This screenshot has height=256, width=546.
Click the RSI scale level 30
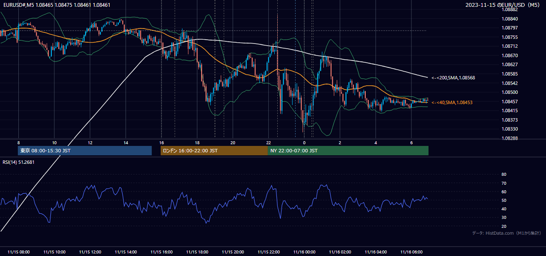(504, 218)
